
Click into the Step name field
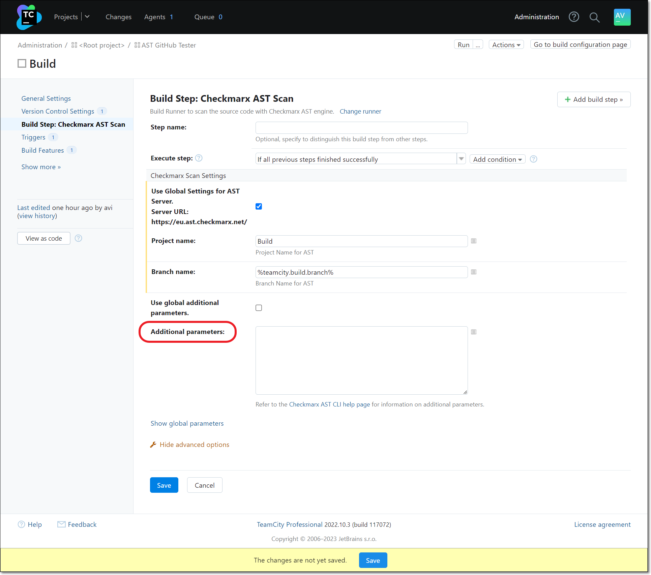click(361, 128)
